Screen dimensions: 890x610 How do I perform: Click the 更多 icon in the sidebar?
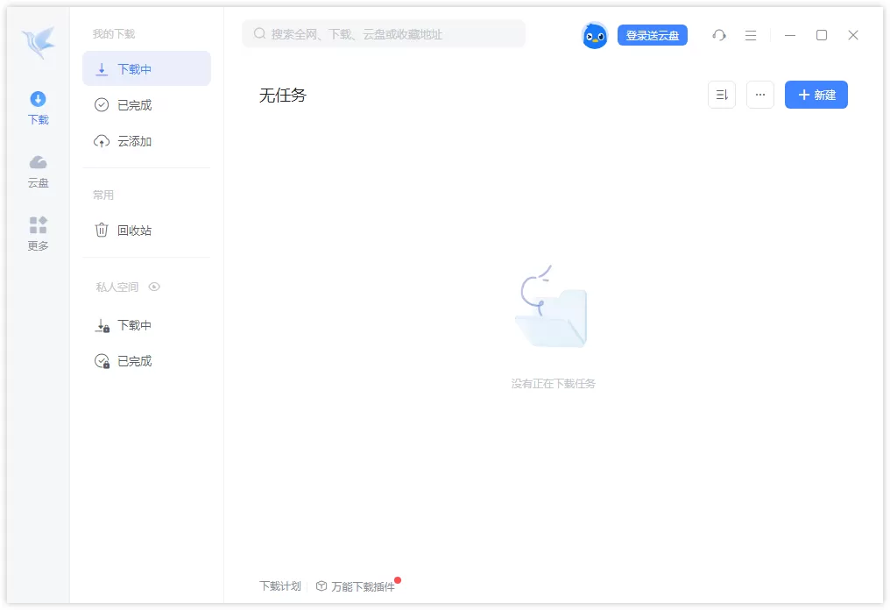tap(38, 233)
